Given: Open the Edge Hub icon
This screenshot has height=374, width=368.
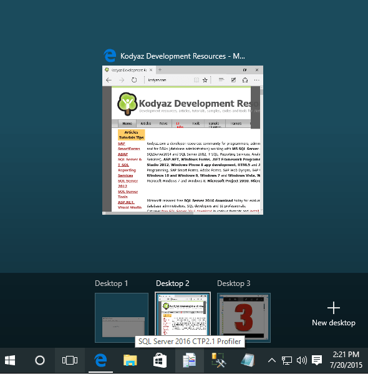Looking at the screenshot, I should coord(221,80).
